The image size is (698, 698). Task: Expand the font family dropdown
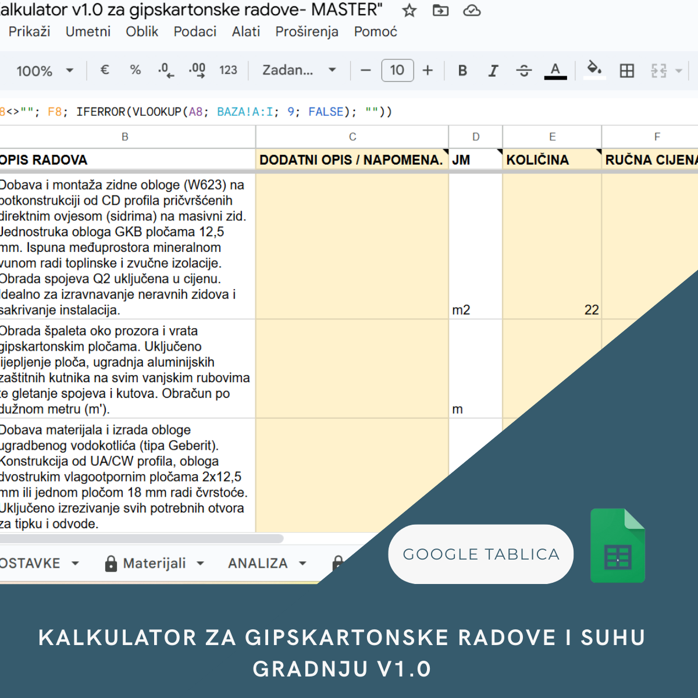pos(299,70)
